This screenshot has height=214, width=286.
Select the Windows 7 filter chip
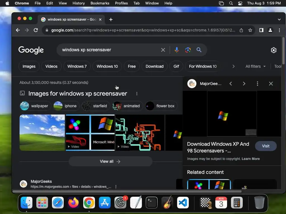77,66
